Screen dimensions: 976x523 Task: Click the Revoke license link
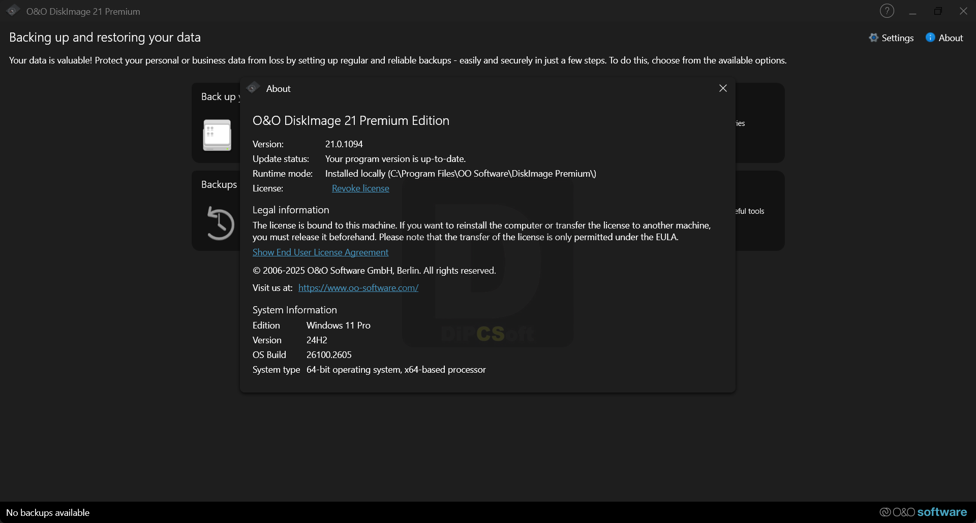pyautogui.click(x=360, y=188)
